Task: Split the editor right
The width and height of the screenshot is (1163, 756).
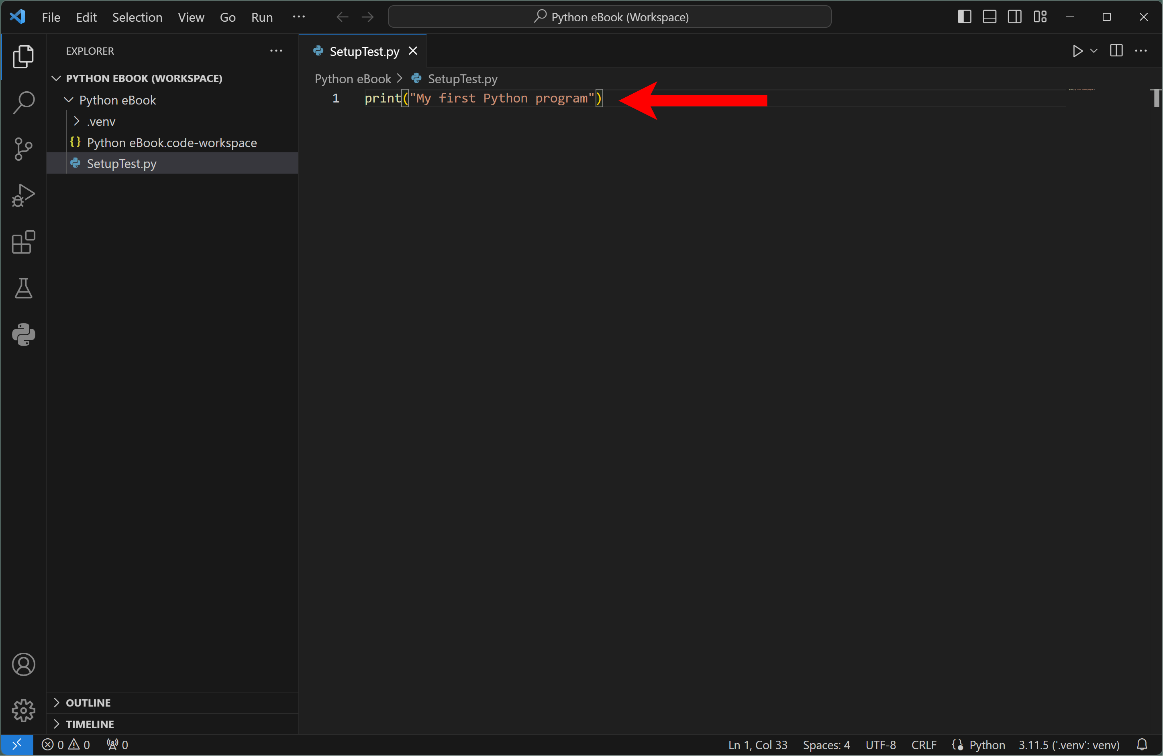Action: (x=1116, y=51)
